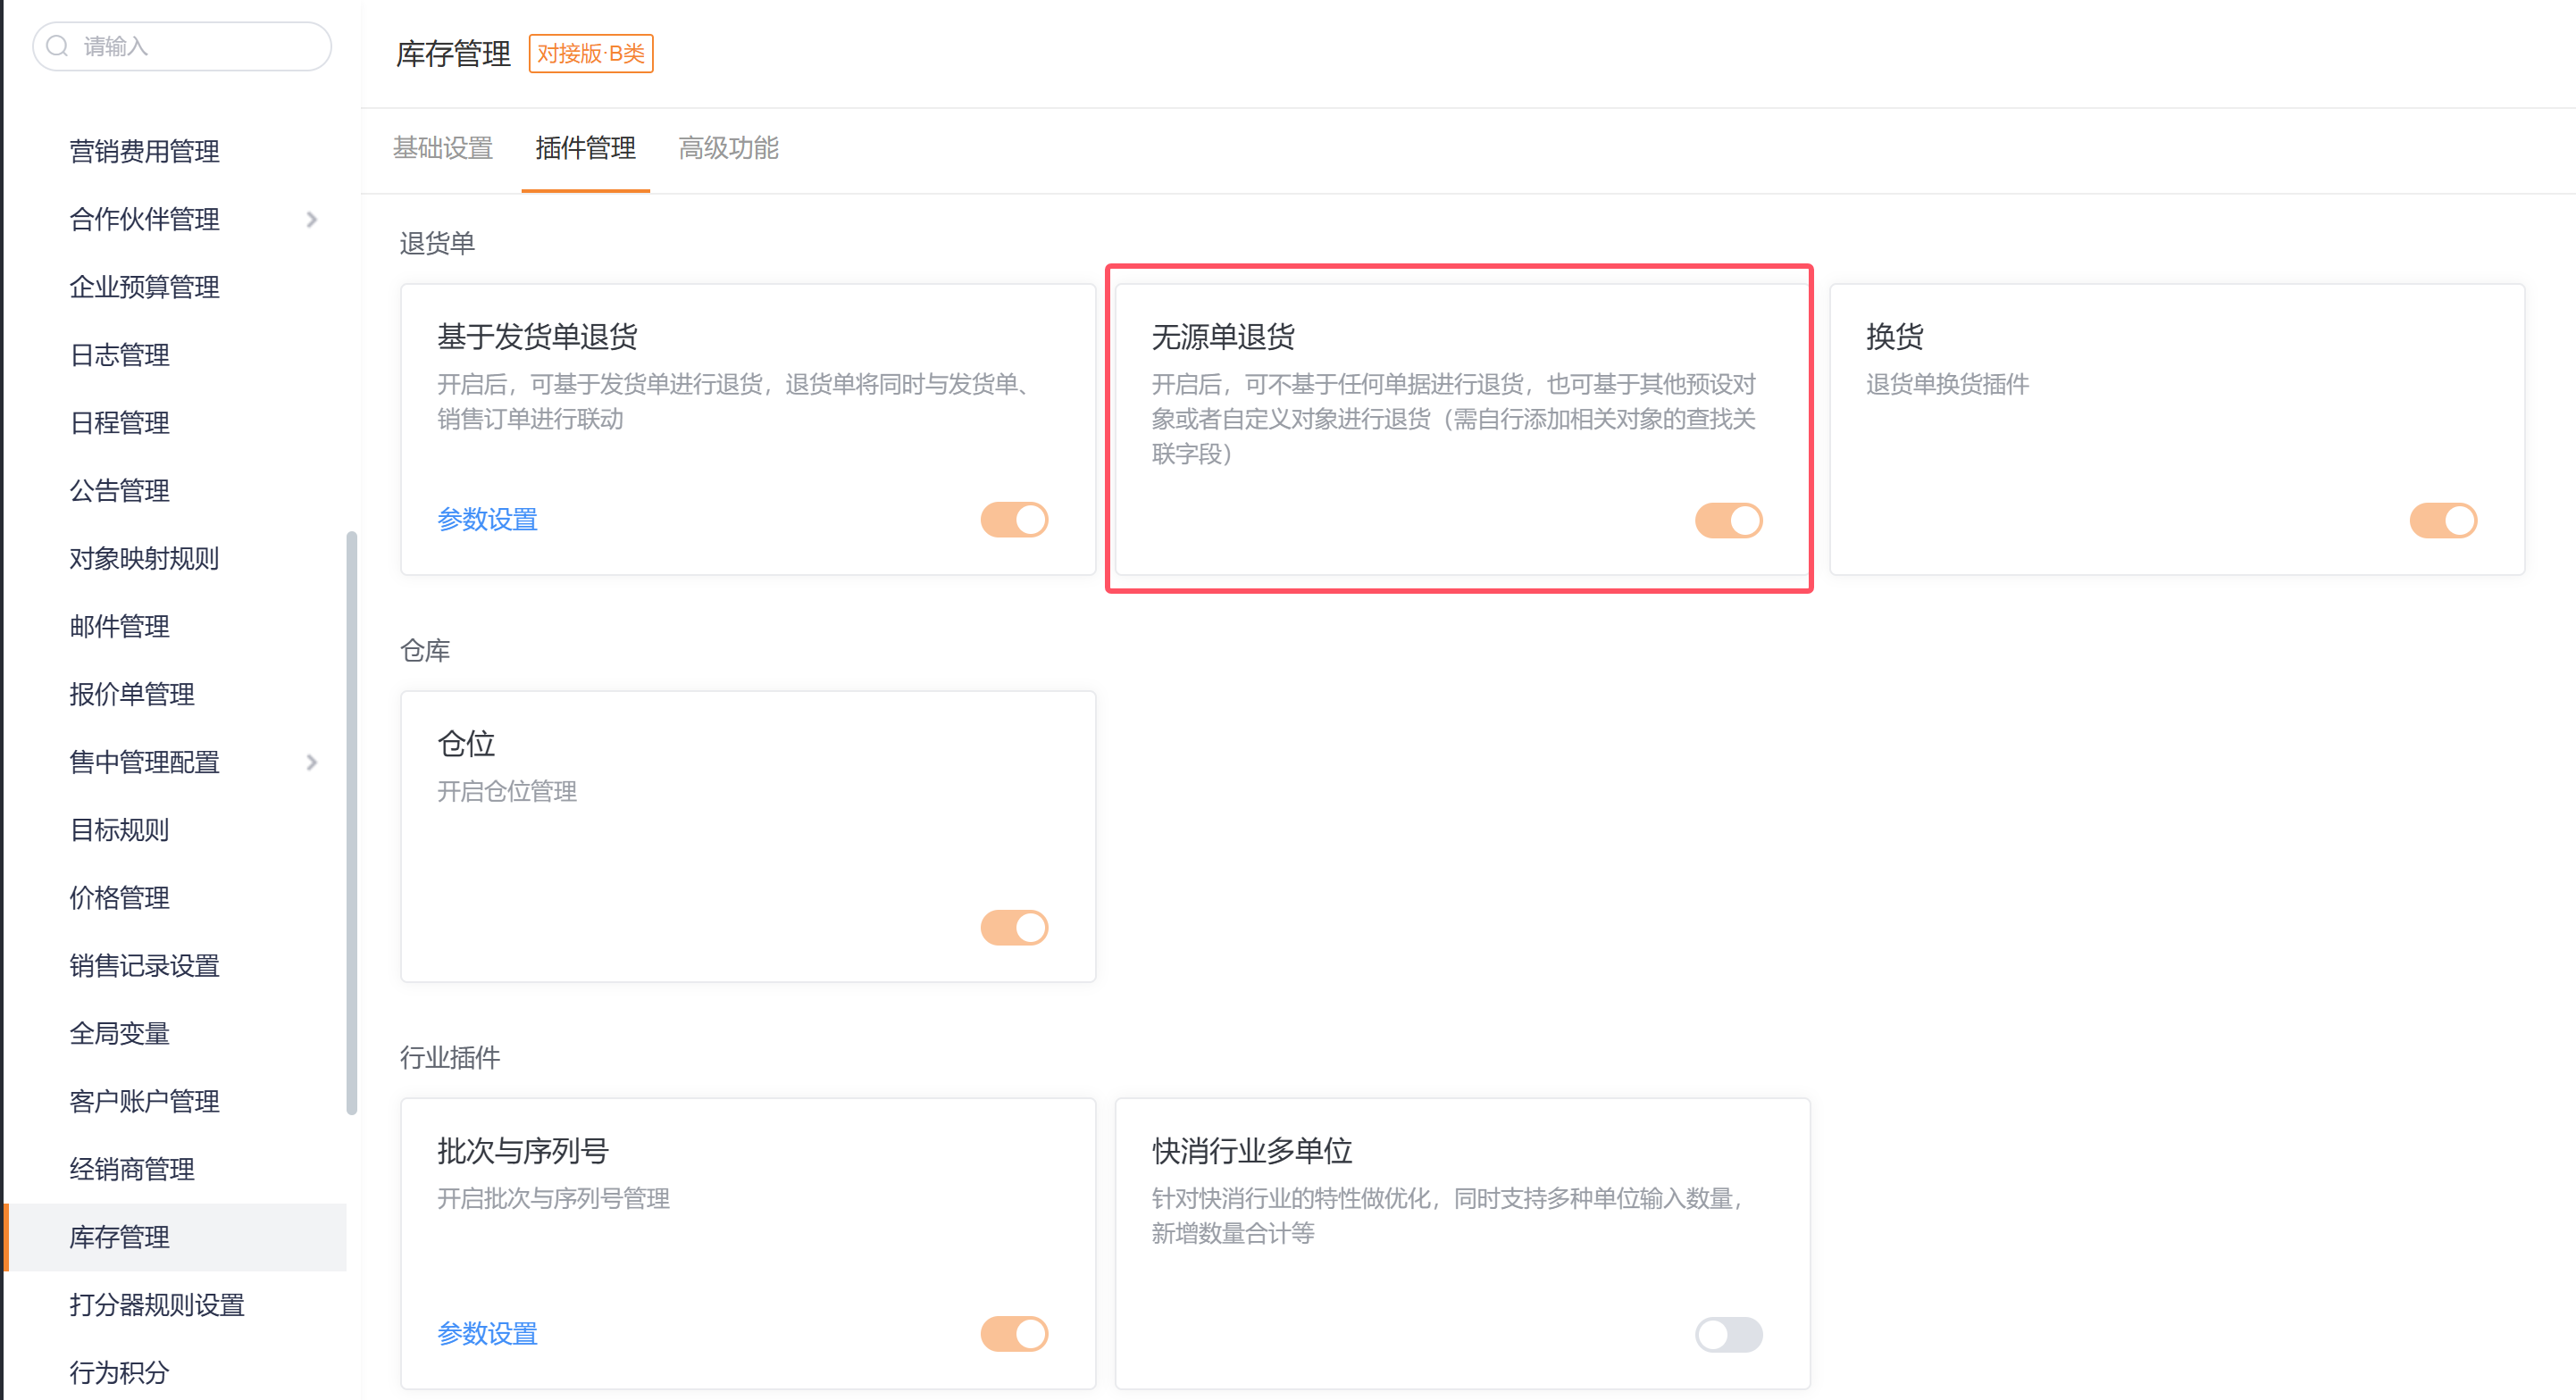Open 参数设置 for 批次与序列号
The image size is (2576, 1400).
pyautogui.click(x=487, y=1334)
